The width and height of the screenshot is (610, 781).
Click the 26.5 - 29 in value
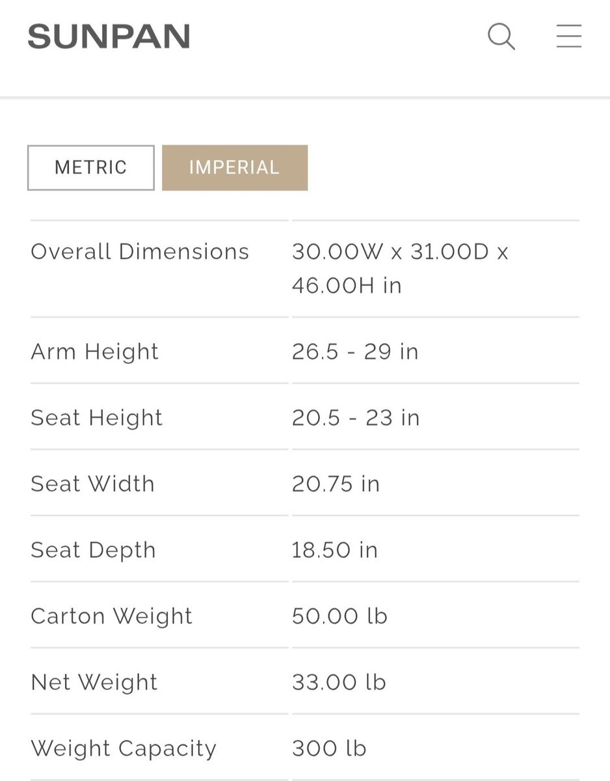point(355,351)
